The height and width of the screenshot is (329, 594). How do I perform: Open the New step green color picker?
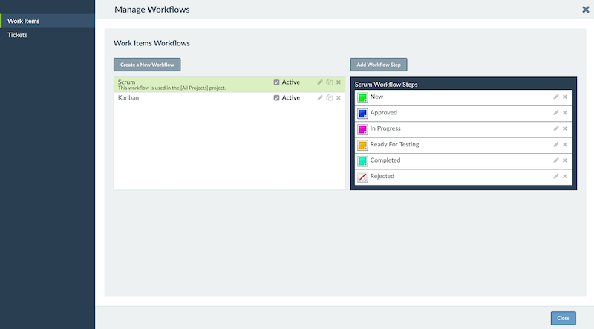(x=362, y=97)
